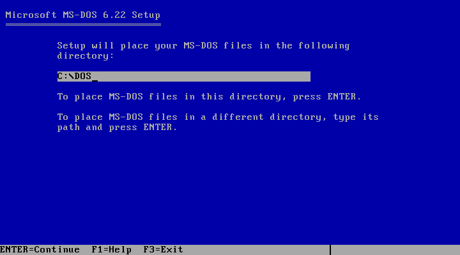Click the Microsoft MS-DOS 6.22 Setup title

click(82, 15)
